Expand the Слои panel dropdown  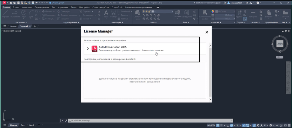pos(153,22)
